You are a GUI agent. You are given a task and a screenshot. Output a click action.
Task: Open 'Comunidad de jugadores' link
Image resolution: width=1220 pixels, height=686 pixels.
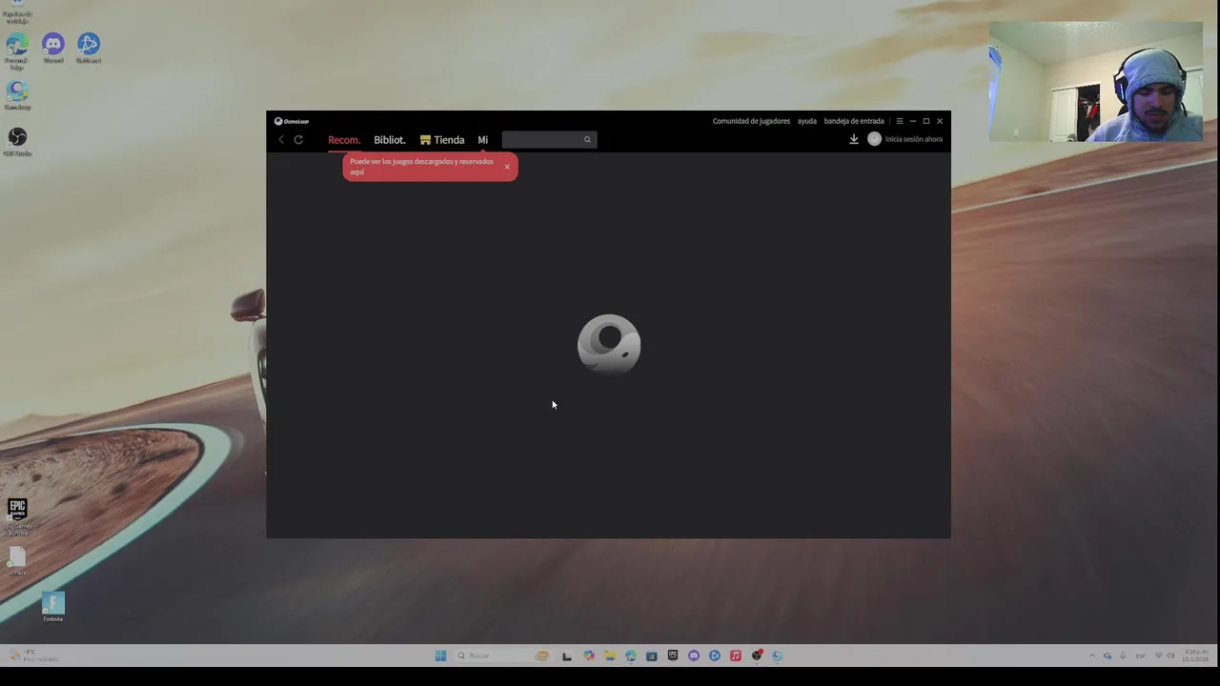751,121
